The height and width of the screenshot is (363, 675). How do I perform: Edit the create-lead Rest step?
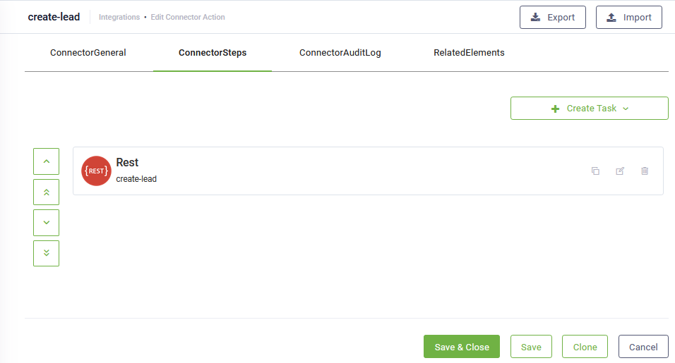[620, 171]
